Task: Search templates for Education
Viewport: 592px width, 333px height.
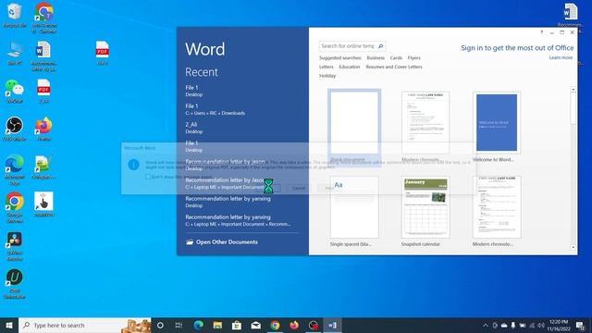Action: [x=350, y=67]
